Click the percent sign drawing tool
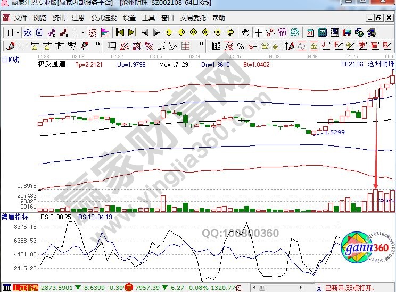 point(241,46)
